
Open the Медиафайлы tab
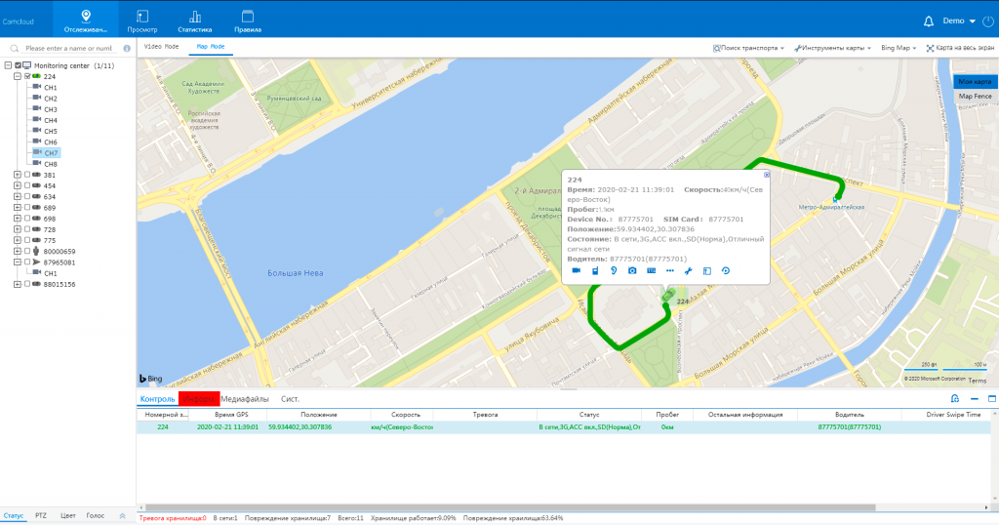click(245, 399)
